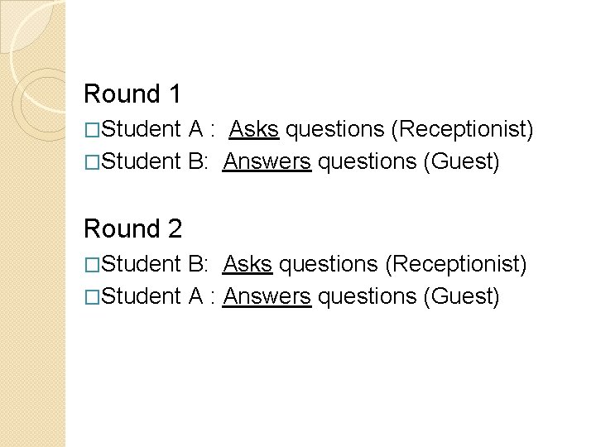
Task: Click (Guest) in the Round 2 line
Action: [x=461, y=295]
